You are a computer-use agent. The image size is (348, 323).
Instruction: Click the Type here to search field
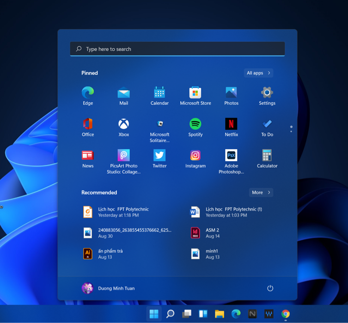click(177, 49)
